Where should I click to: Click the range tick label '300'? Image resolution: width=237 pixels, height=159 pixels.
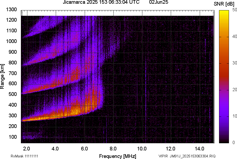click(x=13, y=116)
